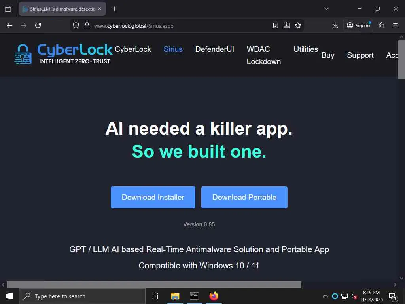Click the site security padlock icon
The width and height of the screenshot is (405, 304).
(87, 25)
